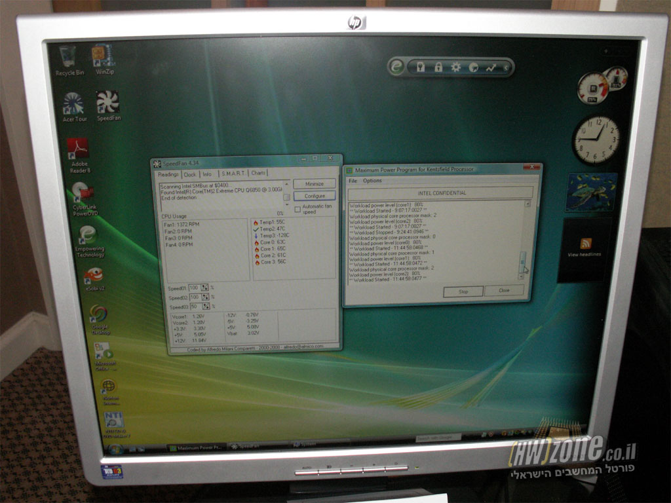Click the workload log scrollbar thumb

click(522, 261)
